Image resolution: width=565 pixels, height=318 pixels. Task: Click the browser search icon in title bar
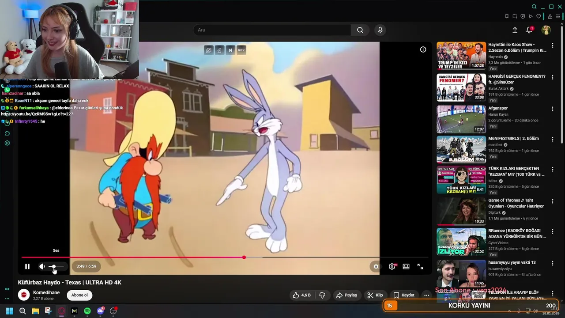(534, 7)
